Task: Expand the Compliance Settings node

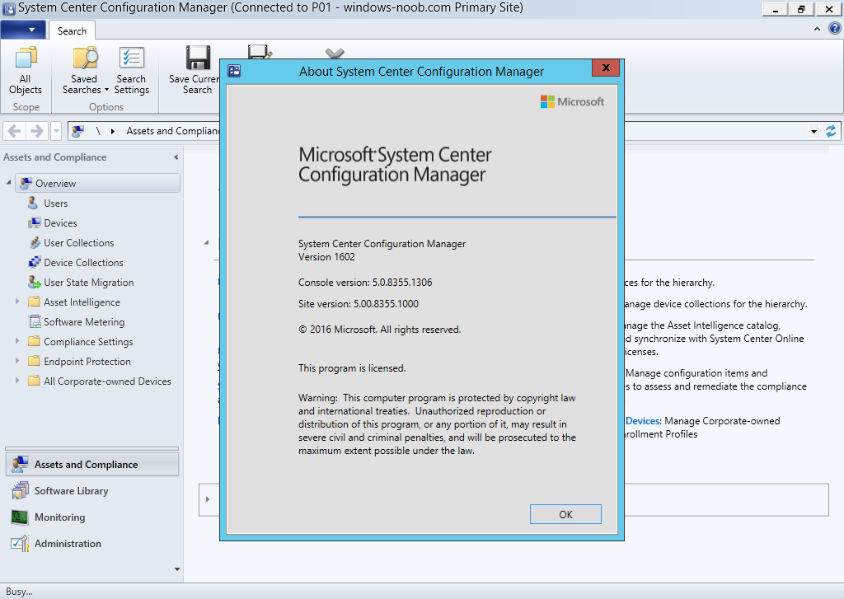Action: [17, 341]
